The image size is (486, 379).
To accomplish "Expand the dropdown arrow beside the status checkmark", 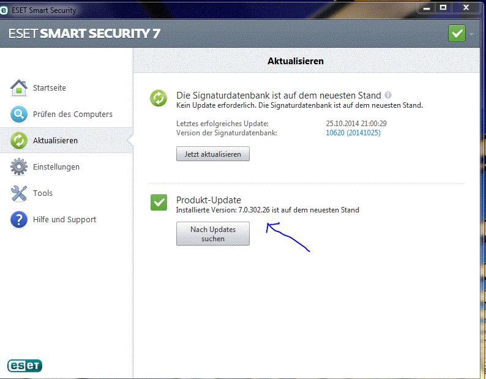I will click(x=472, y=34).
